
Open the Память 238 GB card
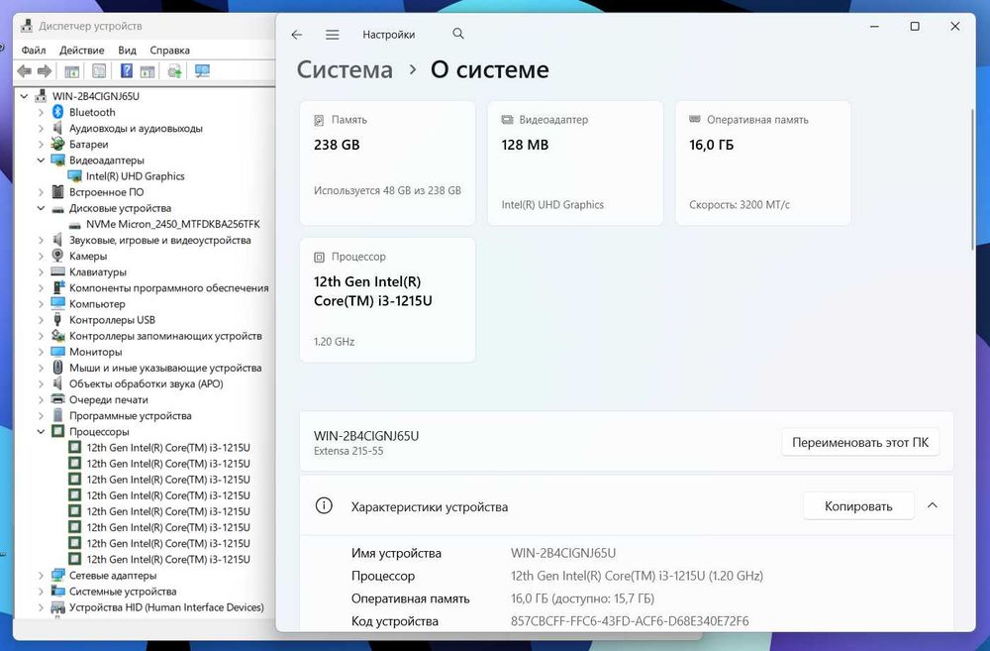point(388,163)
